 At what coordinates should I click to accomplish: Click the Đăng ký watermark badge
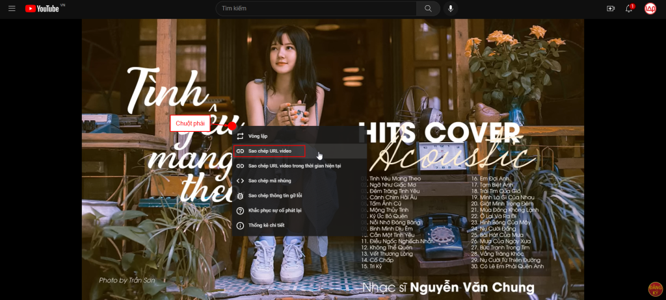click(x=655, y=289)
